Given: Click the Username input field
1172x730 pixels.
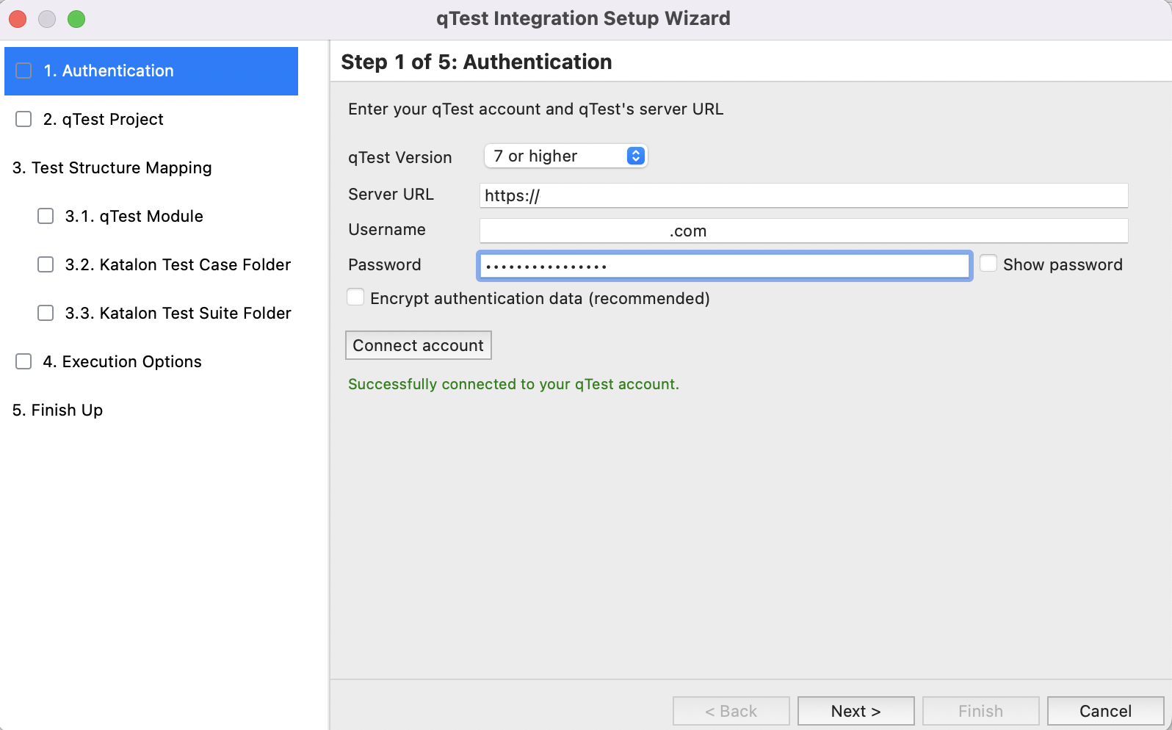Looking at the screenshot, I should (x=803, y=231).
